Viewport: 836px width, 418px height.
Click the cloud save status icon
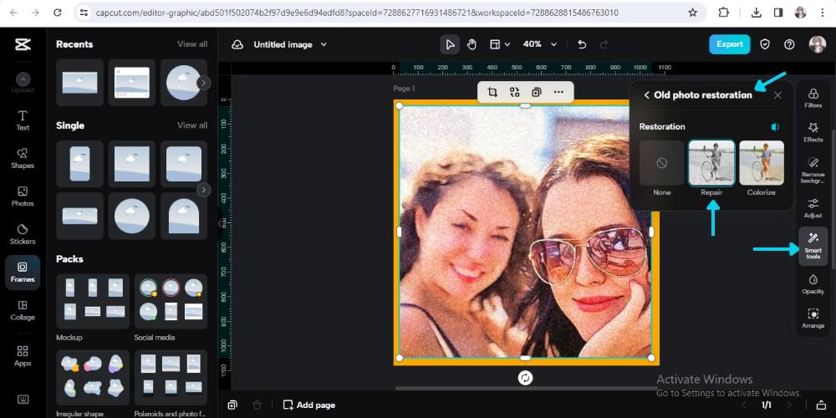click(x=237, y=45)
